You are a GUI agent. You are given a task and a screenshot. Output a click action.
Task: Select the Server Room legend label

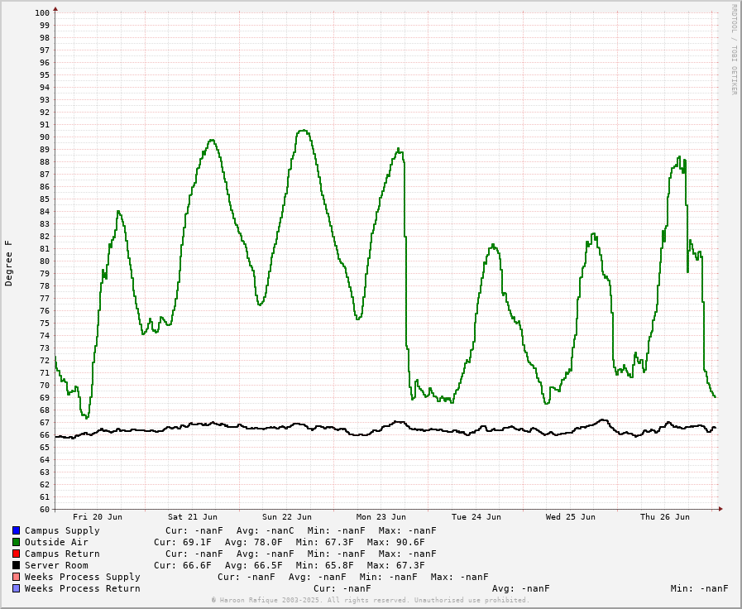pos(56,565)
